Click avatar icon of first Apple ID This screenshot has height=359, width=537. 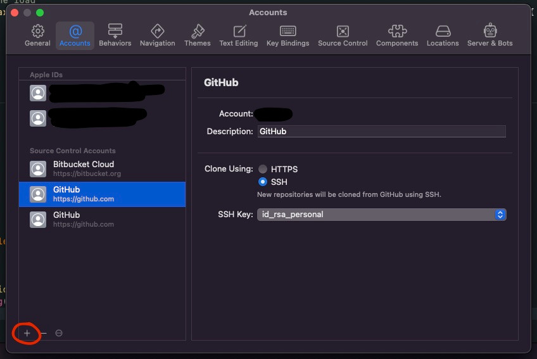[x=38, y=93]
